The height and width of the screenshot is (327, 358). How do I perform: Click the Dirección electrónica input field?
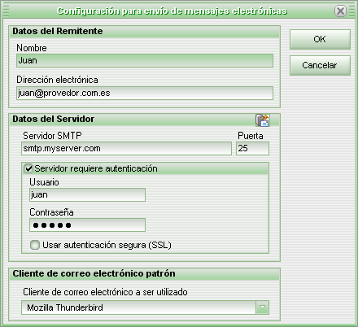point(145,93)
